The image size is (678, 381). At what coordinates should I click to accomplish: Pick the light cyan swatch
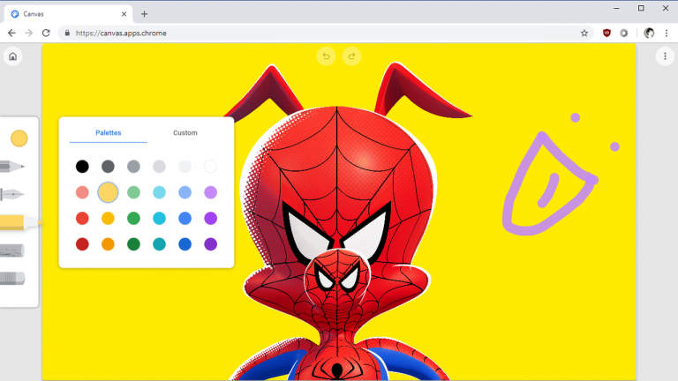pyautogui.click(x=159, y=192)
